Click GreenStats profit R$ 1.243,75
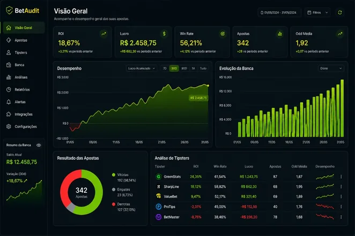 (x=249, y=177)
